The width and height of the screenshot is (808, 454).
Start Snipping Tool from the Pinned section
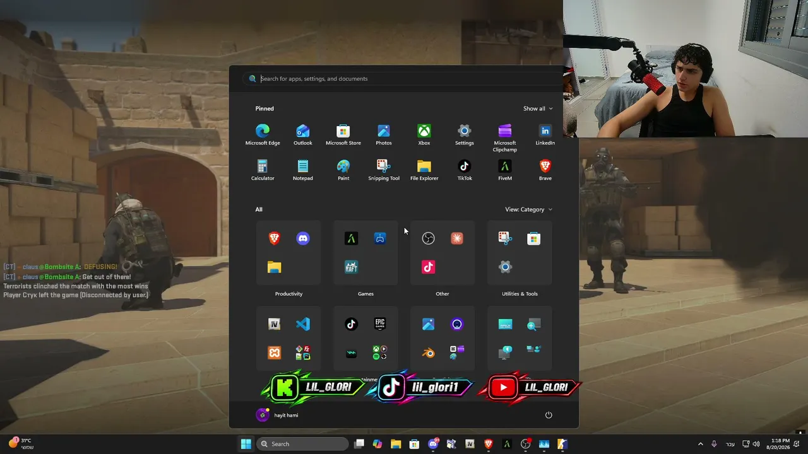click(x=384, y=170)
